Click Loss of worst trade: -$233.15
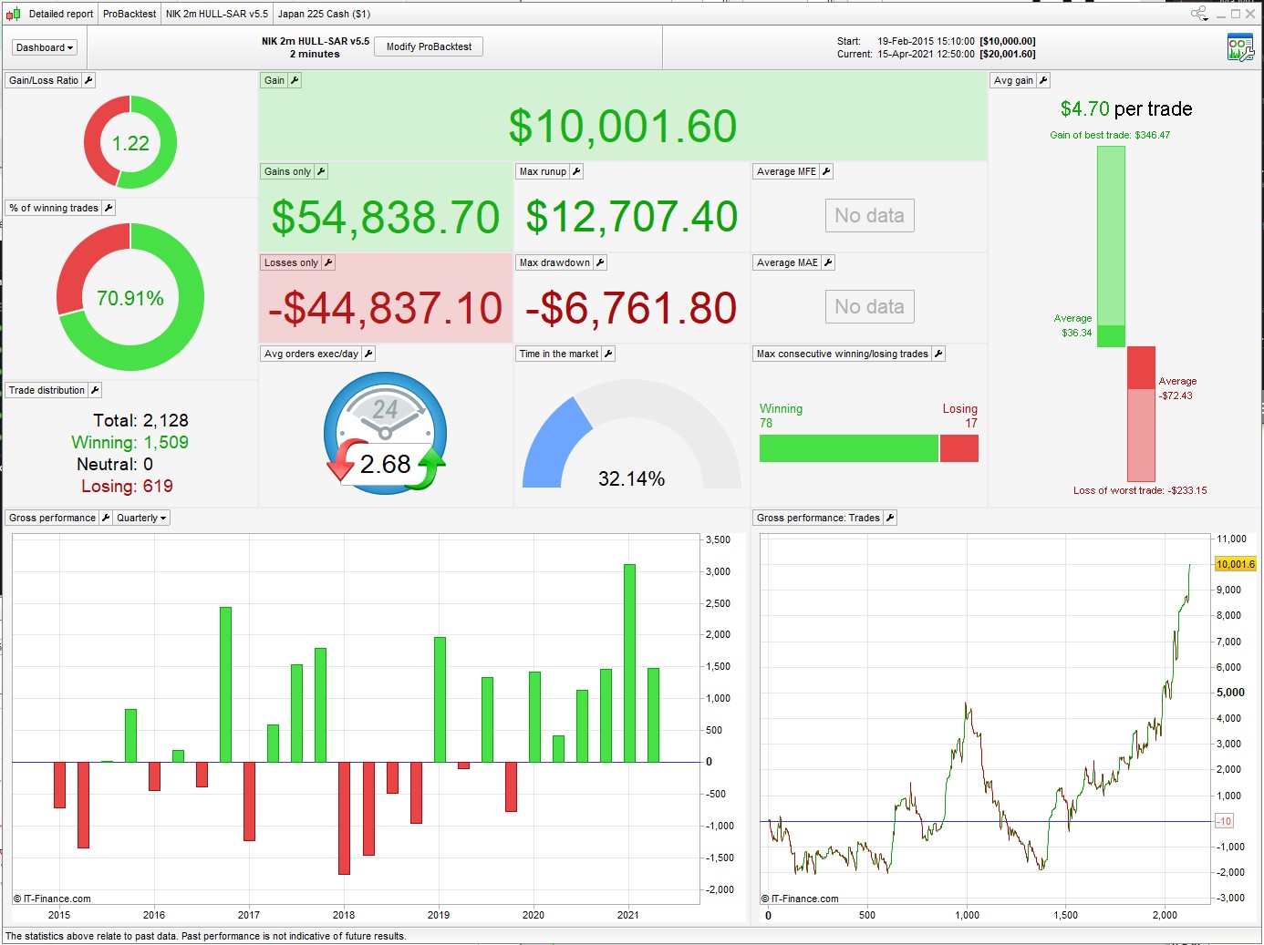 tap(1140, 490)
